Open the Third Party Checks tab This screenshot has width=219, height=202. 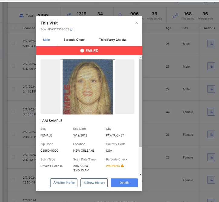point(113,40)
